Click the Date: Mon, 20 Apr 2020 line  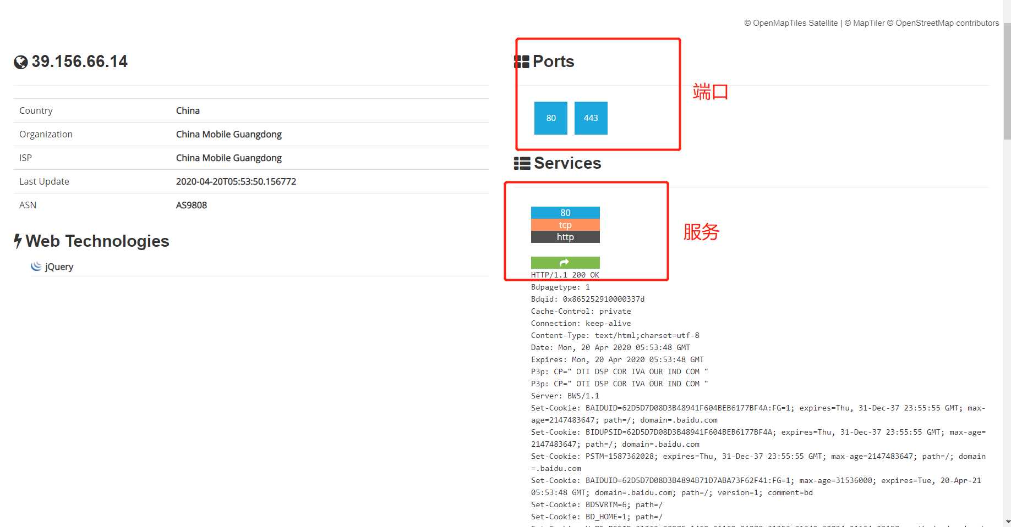(610, 347)
